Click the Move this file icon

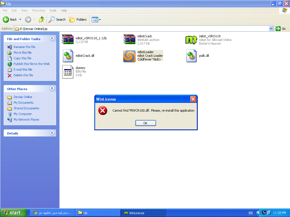coord(10,53)
